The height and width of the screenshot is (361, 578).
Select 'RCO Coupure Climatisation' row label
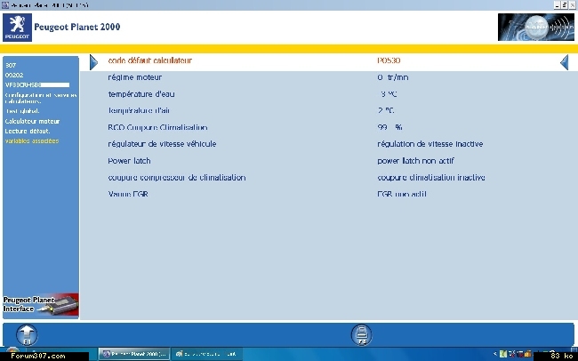tap(157, 127)
